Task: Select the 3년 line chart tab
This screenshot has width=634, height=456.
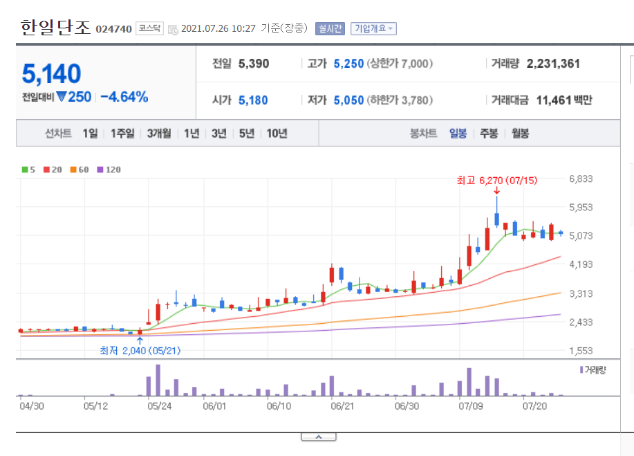Action: coord(218,133)
